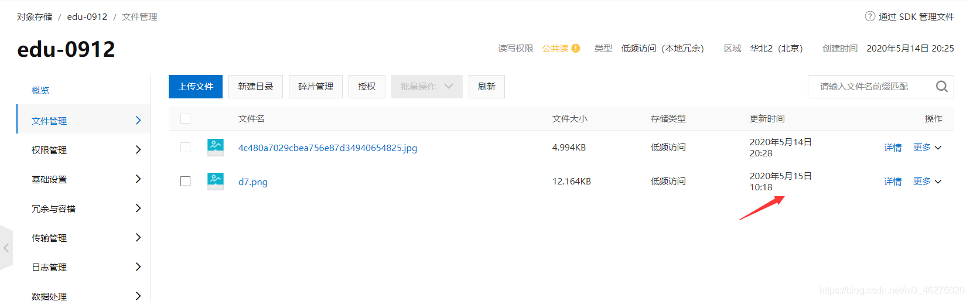This screenshot has width=970, height=301.
Task: Click the edu-0912 bucket title
Action: pos(66,49)
